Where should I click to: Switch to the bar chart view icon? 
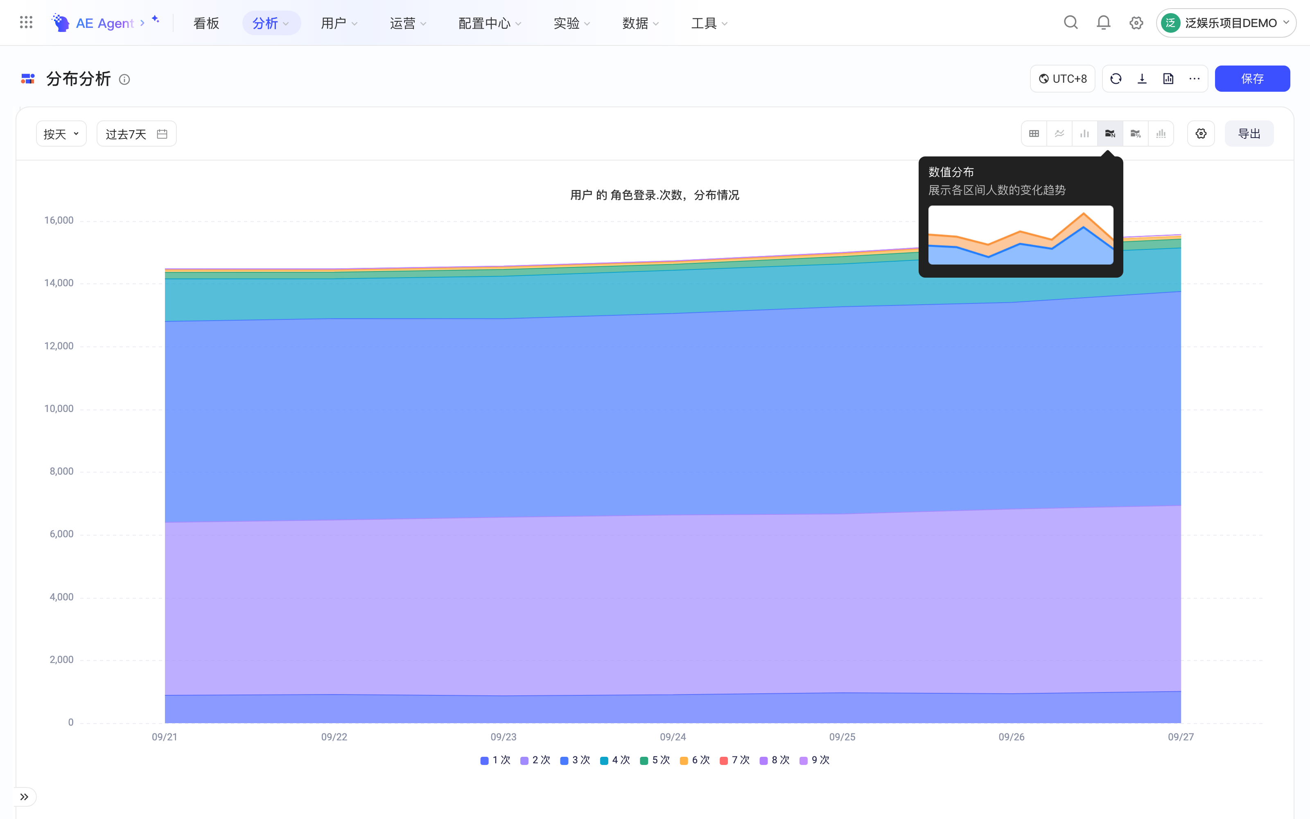click(1085, 134)
